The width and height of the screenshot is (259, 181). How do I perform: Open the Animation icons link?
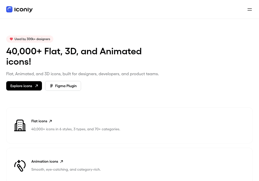tap(45, 162)
